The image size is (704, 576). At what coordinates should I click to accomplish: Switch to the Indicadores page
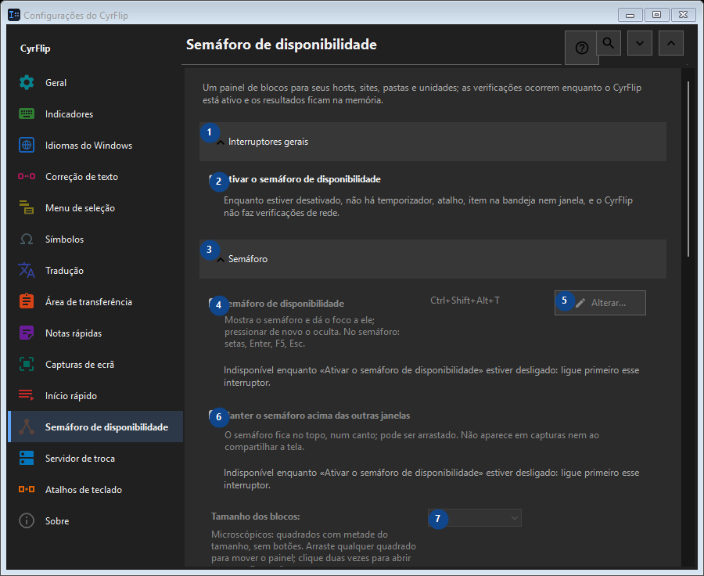[x=95, y=113]
